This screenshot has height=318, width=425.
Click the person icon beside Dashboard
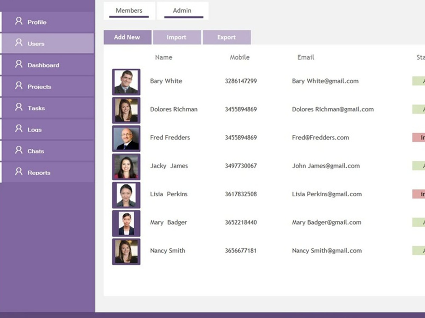click(19, 64)
